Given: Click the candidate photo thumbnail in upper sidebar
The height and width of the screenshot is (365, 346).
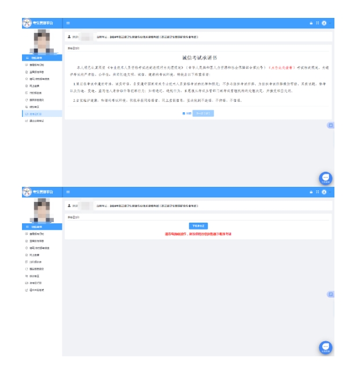Looking at the screenshot, I should (42, 42).
